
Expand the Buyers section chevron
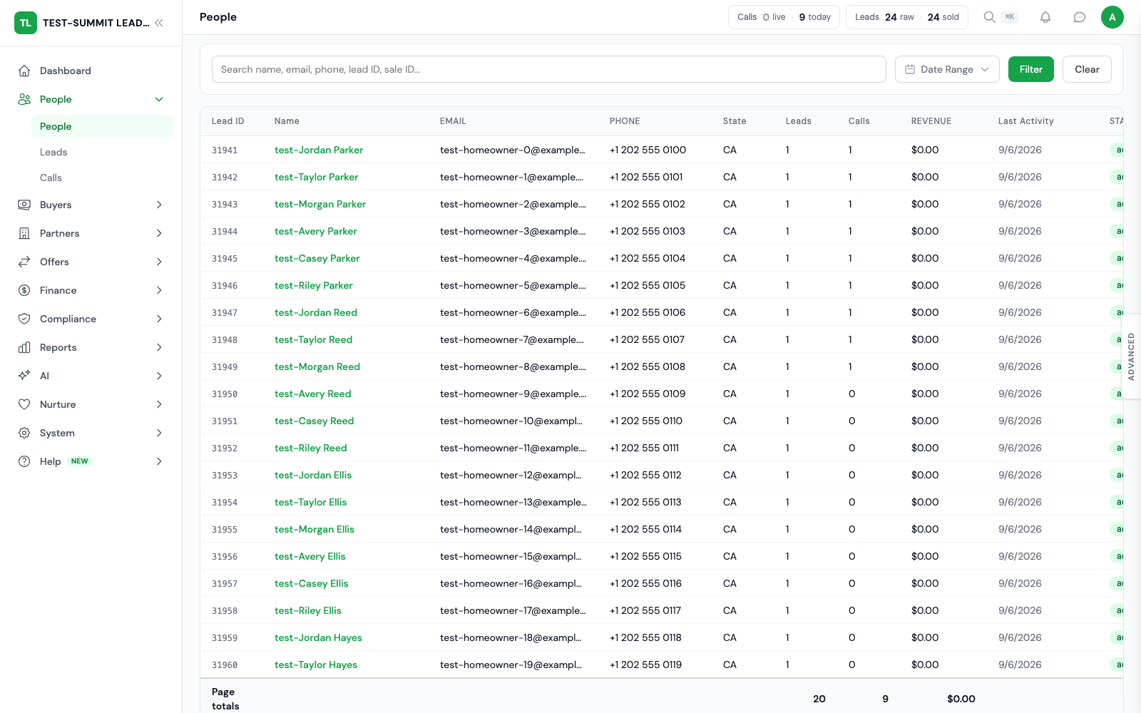[159, 205]
